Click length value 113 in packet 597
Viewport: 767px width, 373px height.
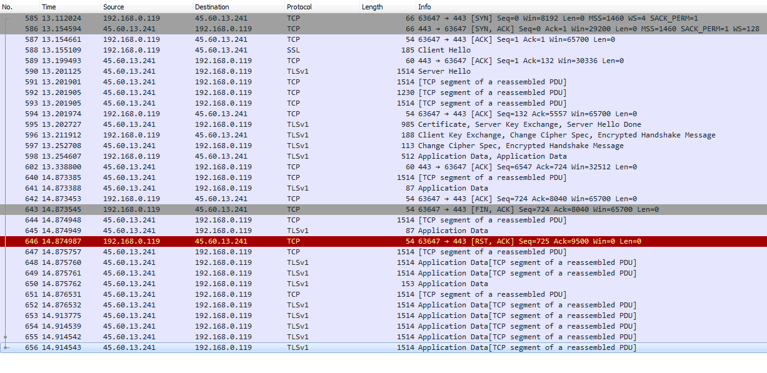[x=408, y=146]
